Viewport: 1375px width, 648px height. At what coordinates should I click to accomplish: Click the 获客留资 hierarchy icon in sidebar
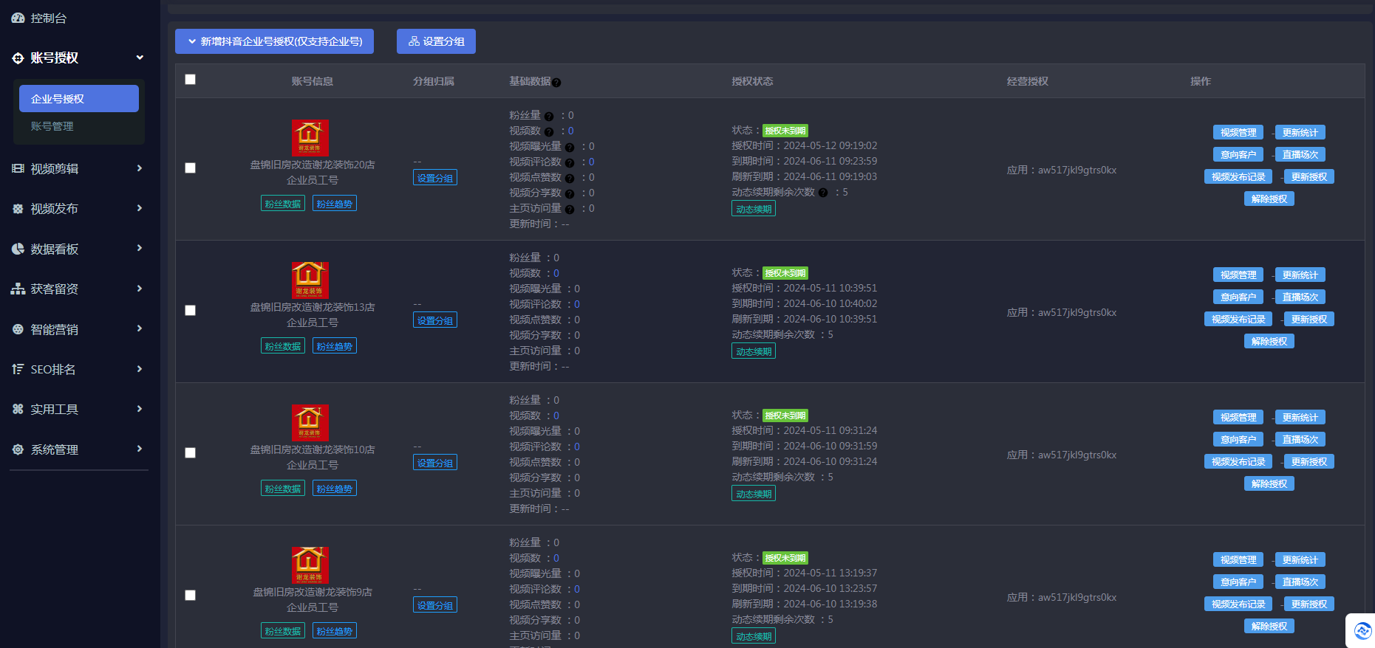point(18,289)
